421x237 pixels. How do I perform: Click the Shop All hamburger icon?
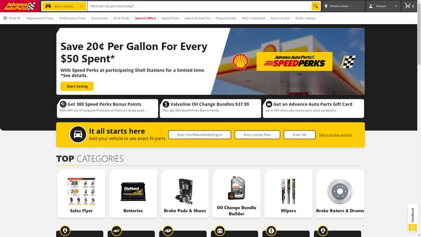tap(5, 18)
